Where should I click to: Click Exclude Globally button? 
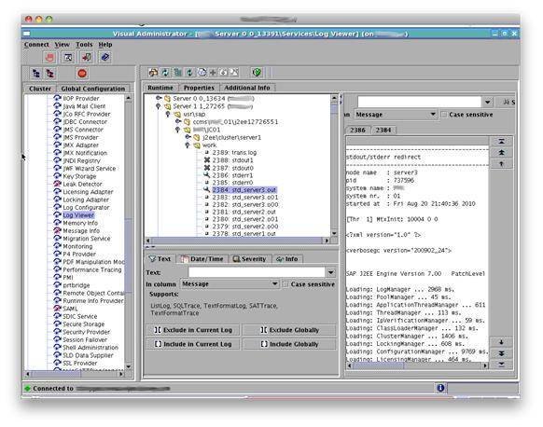click(x=289, y=330)
